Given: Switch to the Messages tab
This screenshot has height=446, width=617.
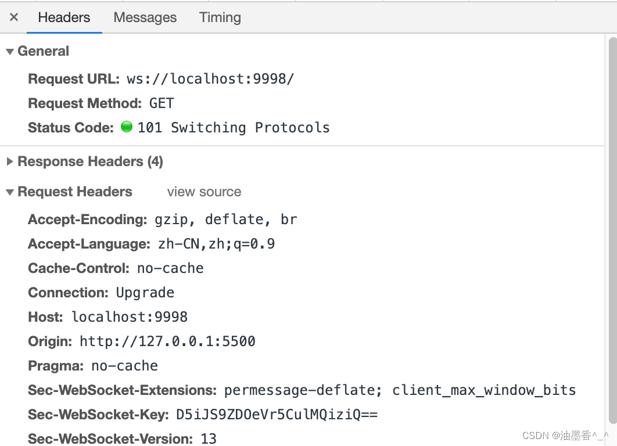Looking at the screenshot, I should click(145, 17).
